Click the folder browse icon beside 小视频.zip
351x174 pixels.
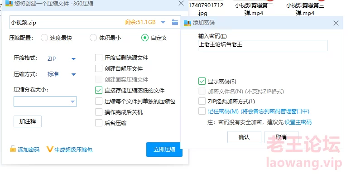(x=175, y=22)
